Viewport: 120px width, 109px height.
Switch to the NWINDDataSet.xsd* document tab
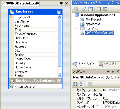click(x=22, y=3)
